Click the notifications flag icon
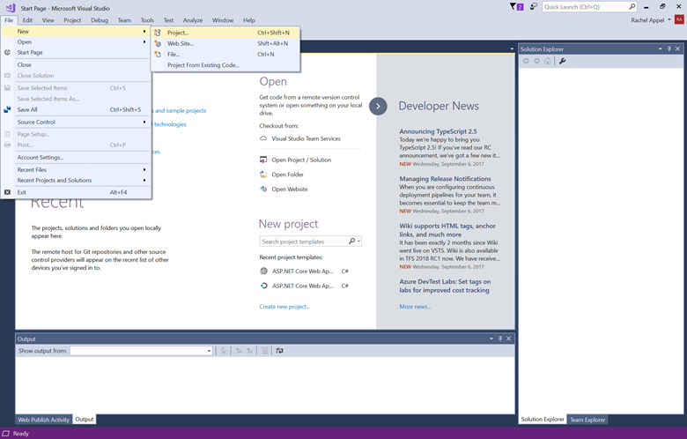The width and height of the screenshot is (687, 439). click(516, 6)
